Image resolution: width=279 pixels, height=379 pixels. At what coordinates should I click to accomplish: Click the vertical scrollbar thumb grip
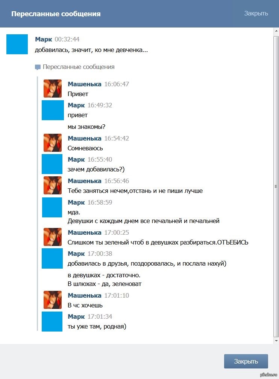click(276, 186)
